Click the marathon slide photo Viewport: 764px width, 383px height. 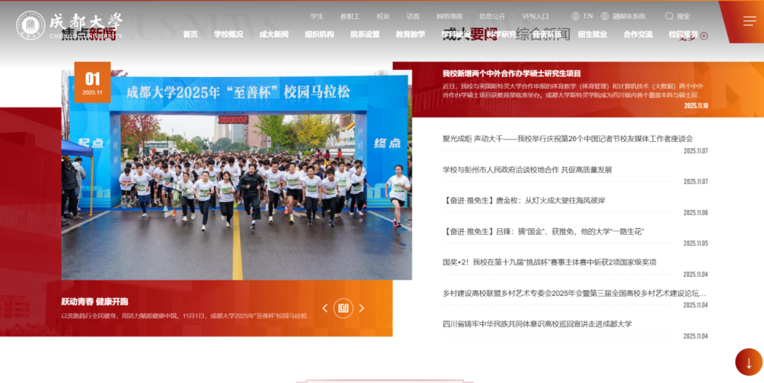pos(236,175)
